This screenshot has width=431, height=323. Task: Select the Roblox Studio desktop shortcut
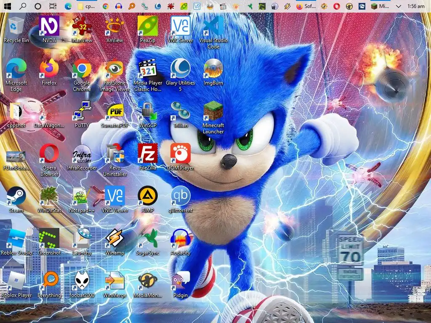[16, 242]
